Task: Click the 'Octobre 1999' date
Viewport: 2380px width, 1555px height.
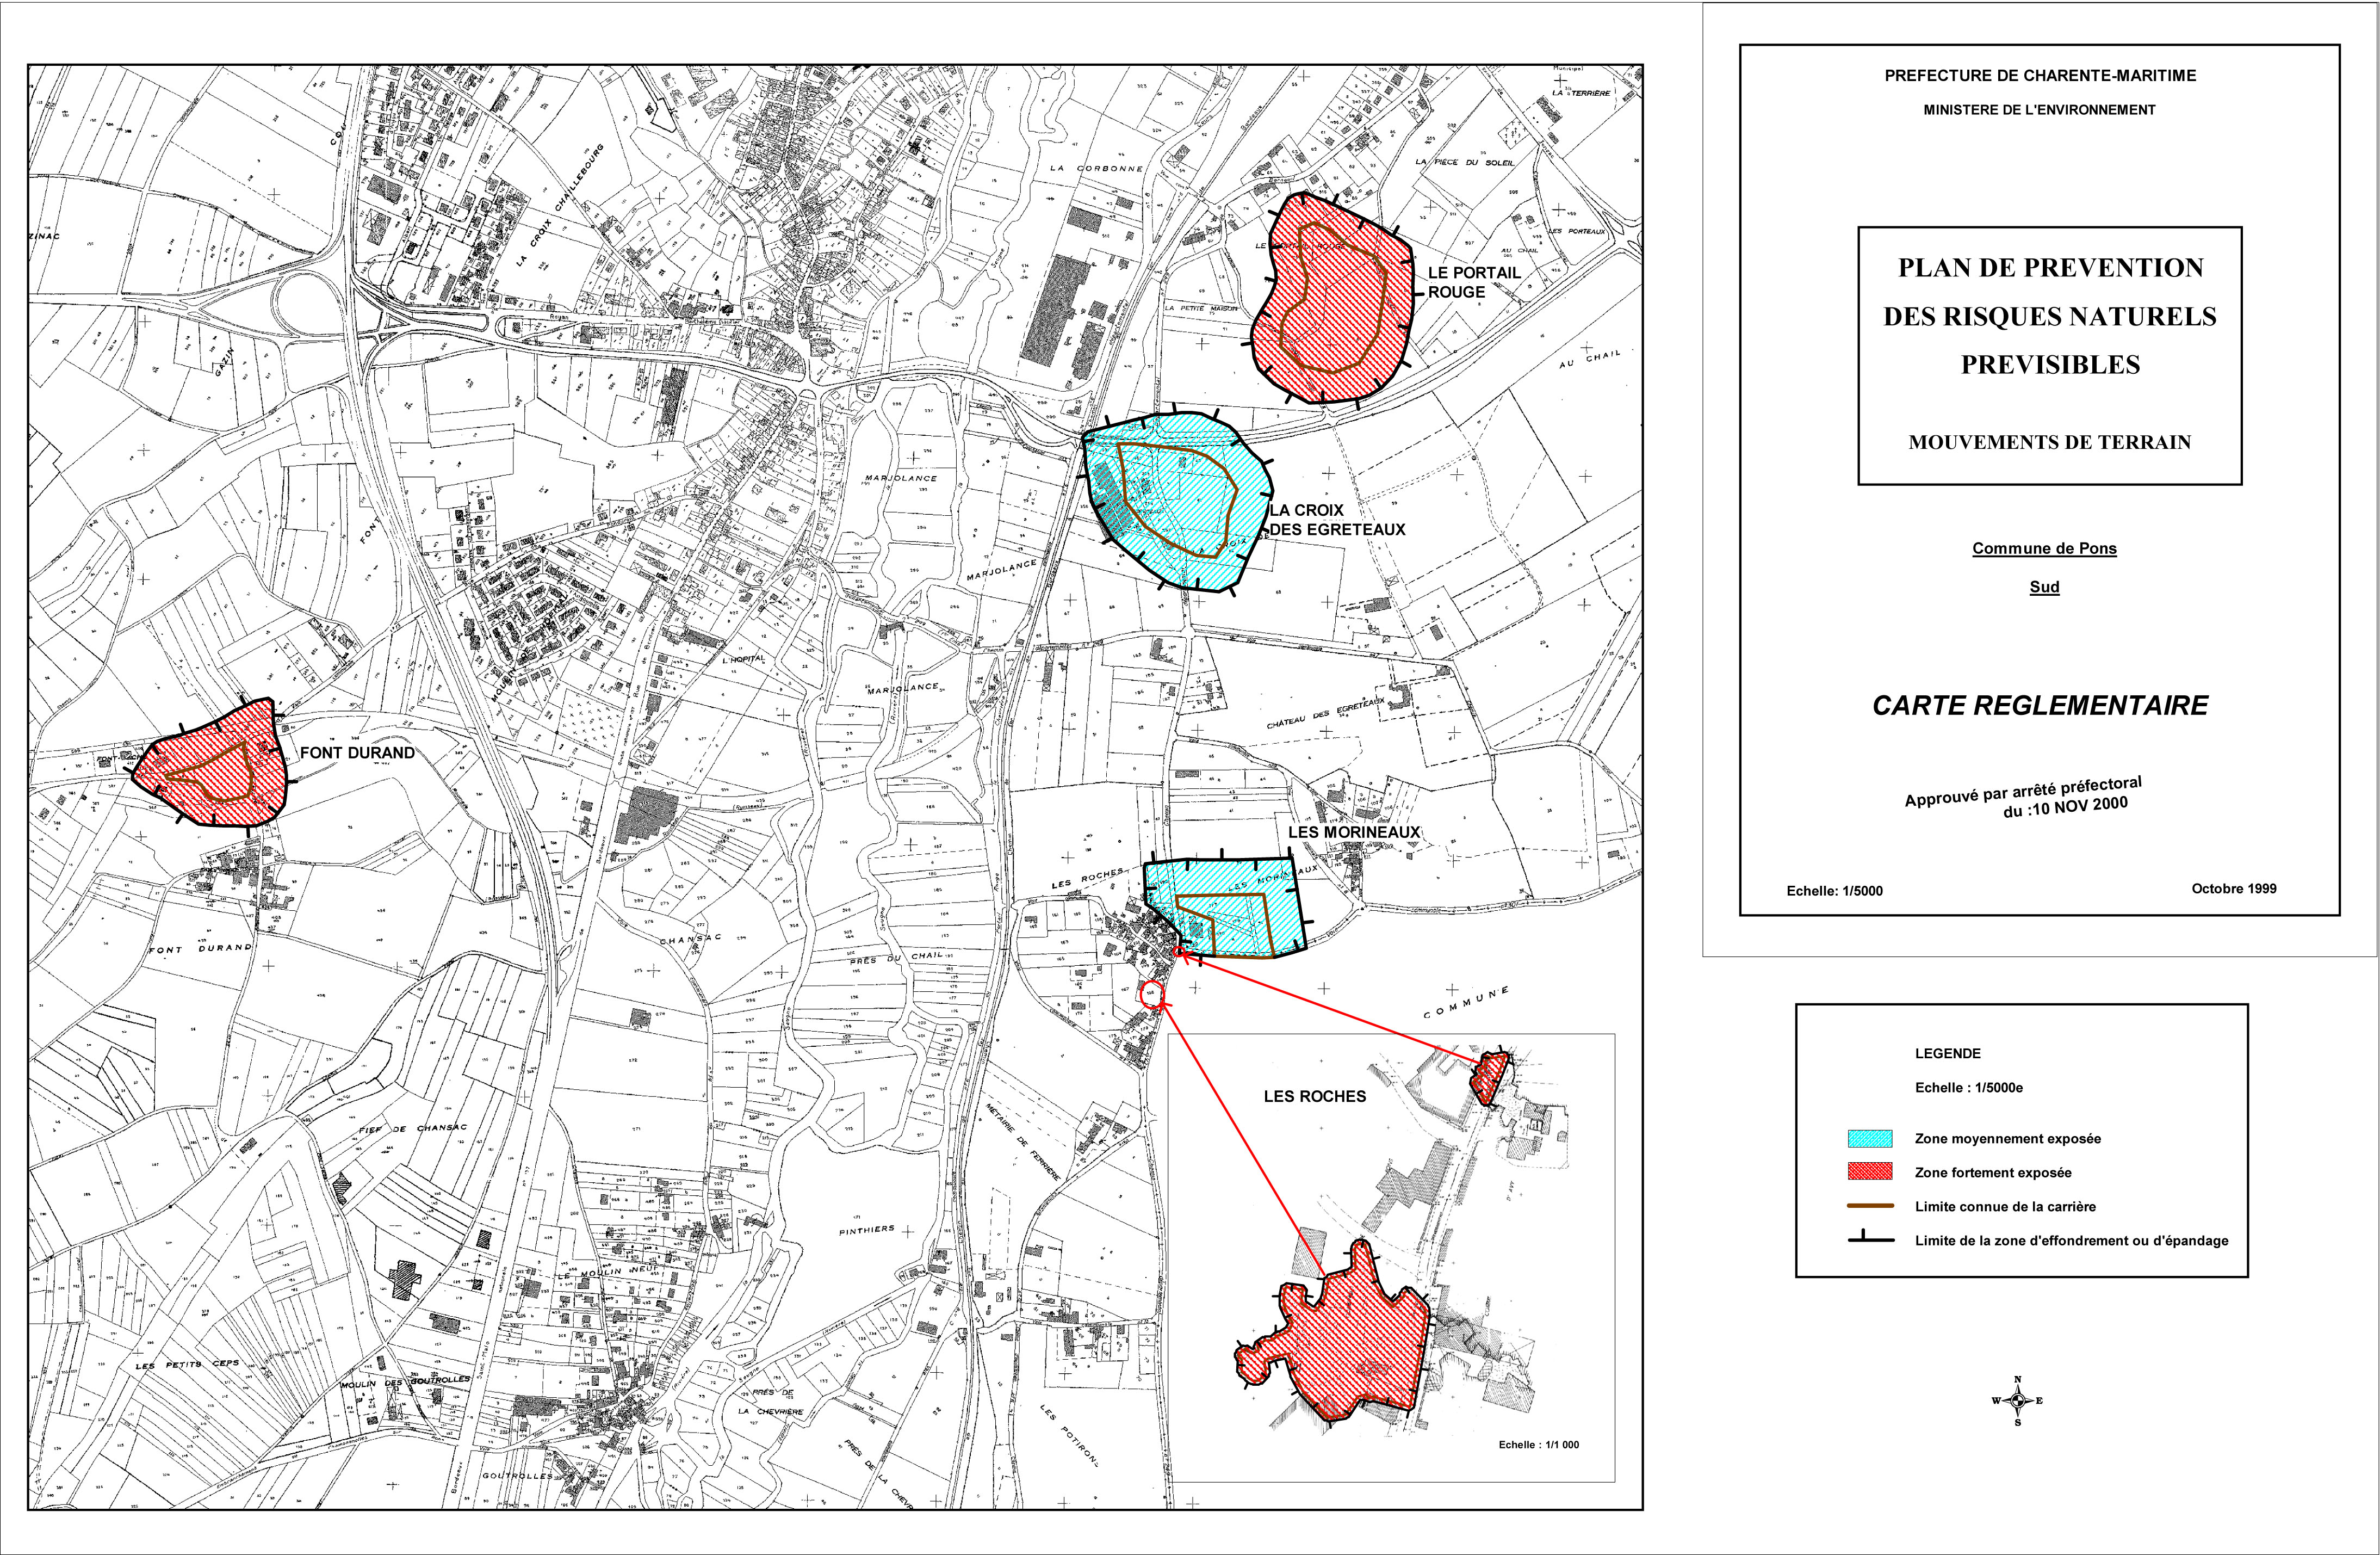Action: tap(2234, 887)
